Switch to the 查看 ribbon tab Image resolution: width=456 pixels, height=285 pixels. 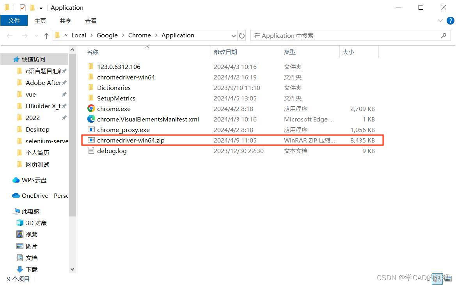click(90, 21)
